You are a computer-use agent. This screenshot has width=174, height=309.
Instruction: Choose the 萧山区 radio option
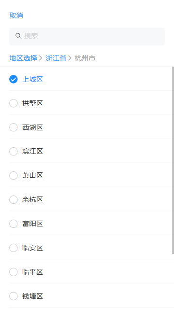(14, 175)
